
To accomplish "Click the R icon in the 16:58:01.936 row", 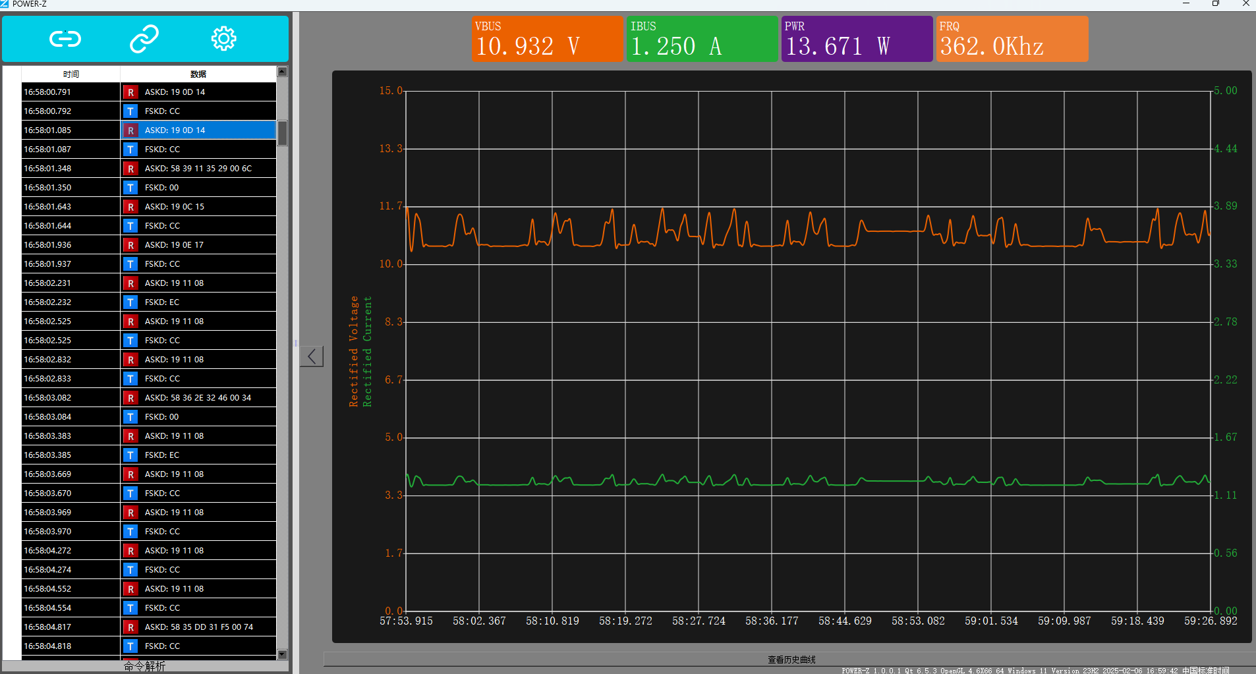I will click(x=130, y=245).
